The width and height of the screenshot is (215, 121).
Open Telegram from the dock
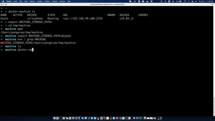92,118
